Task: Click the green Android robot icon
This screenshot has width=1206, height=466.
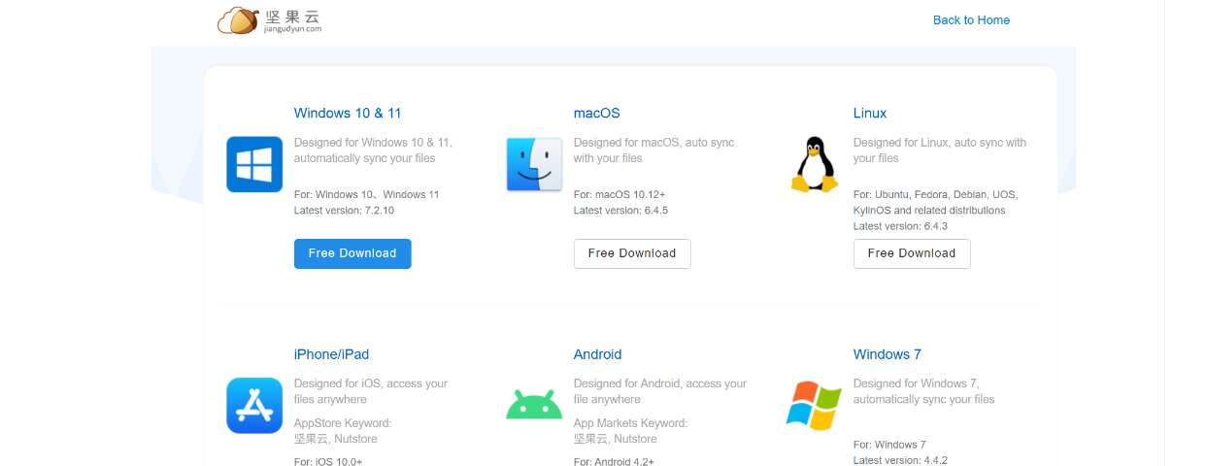Action: pos(534,404)
